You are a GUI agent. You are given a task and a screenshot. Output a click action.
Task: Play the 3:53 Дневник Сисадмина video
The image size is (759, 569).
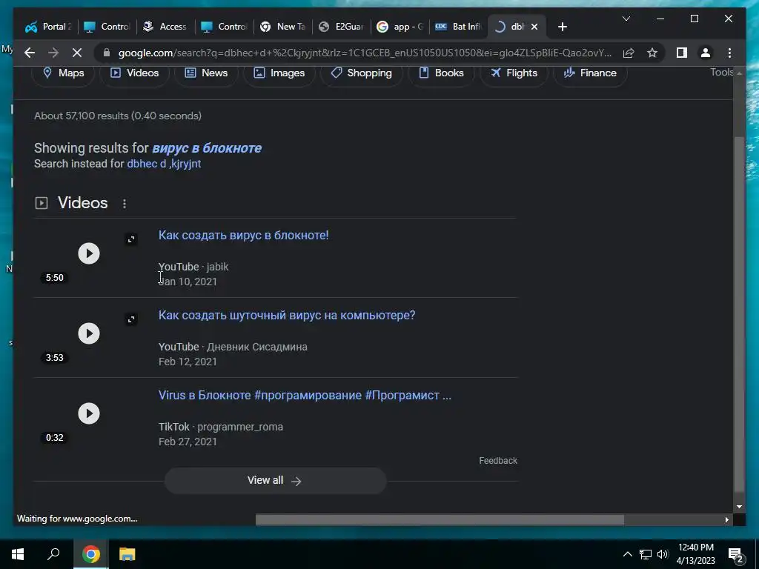tap(89, 333)
